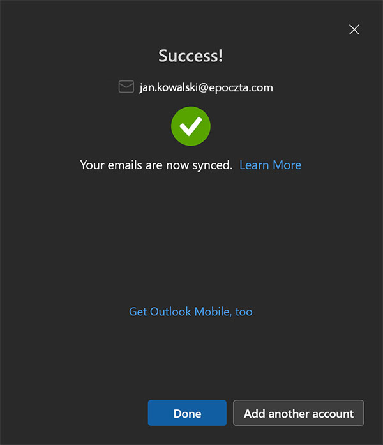Viewport: 383px width, 445px height.
Task: Click the blue Learn More hyperlink
Action: pyautogui.click(x=270, y=165)
